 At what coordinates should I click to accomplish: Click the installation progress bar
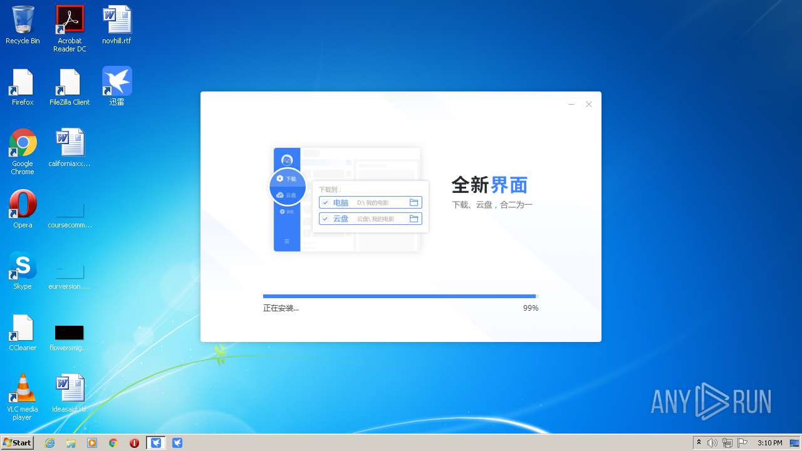tap(401, 296)
